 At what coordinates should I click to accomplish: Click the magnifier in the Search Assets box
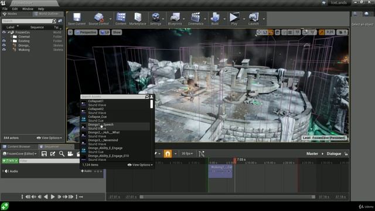(x=147, y=97)
